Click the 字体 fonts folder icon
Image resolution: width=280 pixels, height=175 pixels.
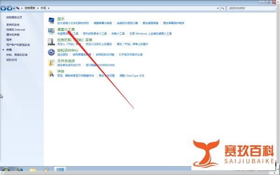[x=51, y=73]
